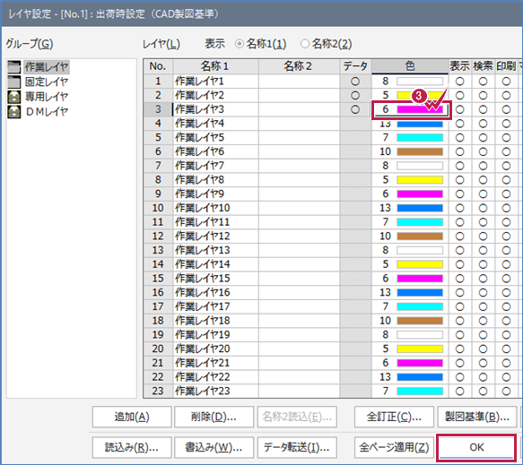Toggle 印刷 circle for 作業レイヤ5
The width and height of the screenshot is (523, 465).
pyautogui.click(x=506, y=138)
